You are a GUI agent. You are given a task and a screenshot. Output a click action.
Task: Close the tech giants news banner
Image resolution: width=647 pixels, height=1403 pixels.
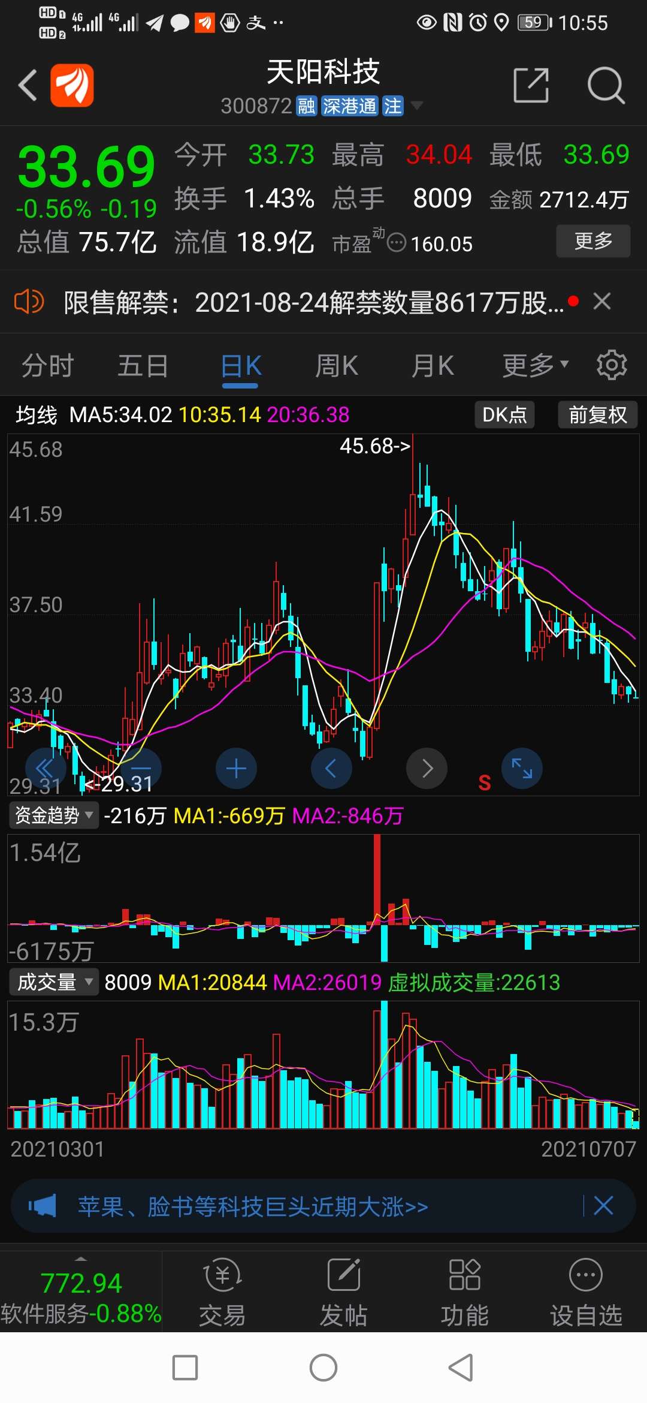pyautogui.click(x=603, y=1205)
